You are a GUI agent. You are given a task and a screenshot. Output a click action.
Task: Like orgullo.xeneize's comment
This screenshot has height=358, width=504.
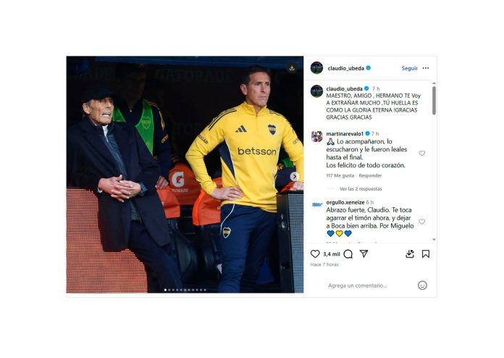421,222
